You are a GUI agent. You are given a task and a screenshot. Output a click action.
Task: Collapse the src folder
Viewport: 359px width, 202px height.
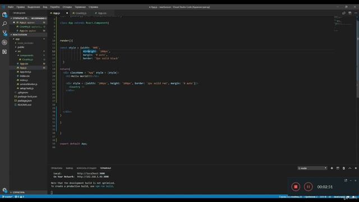coord(28,51)
